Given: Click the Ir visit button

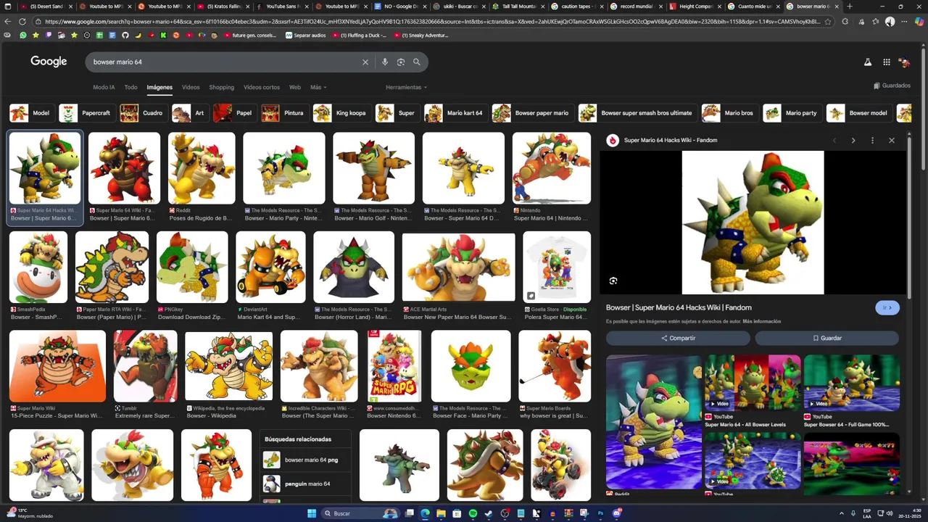Looking at the screenshot, I should coord(887,308).
